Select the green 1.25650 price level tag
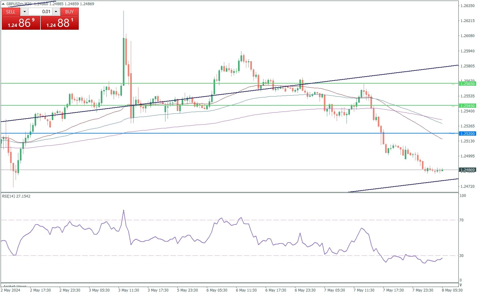 (467, 84)
